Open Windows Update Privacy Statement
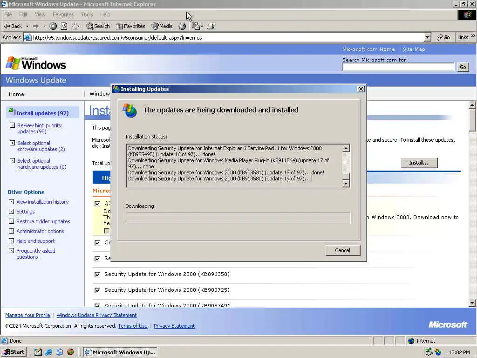Screen dimensions: 477x358 coord(96,315)
